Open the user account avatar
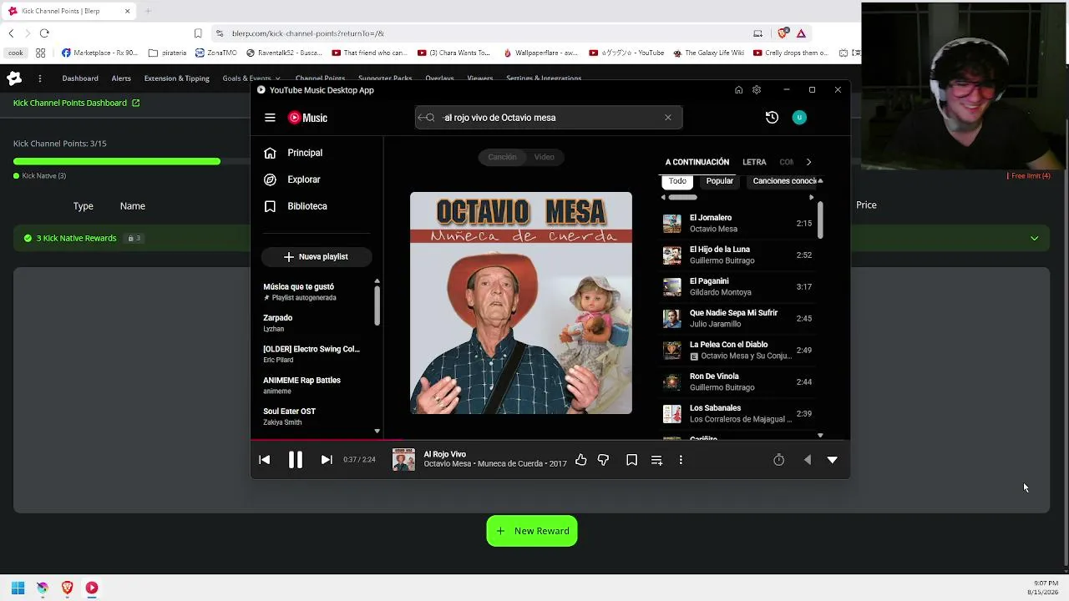 pos(799,118)
